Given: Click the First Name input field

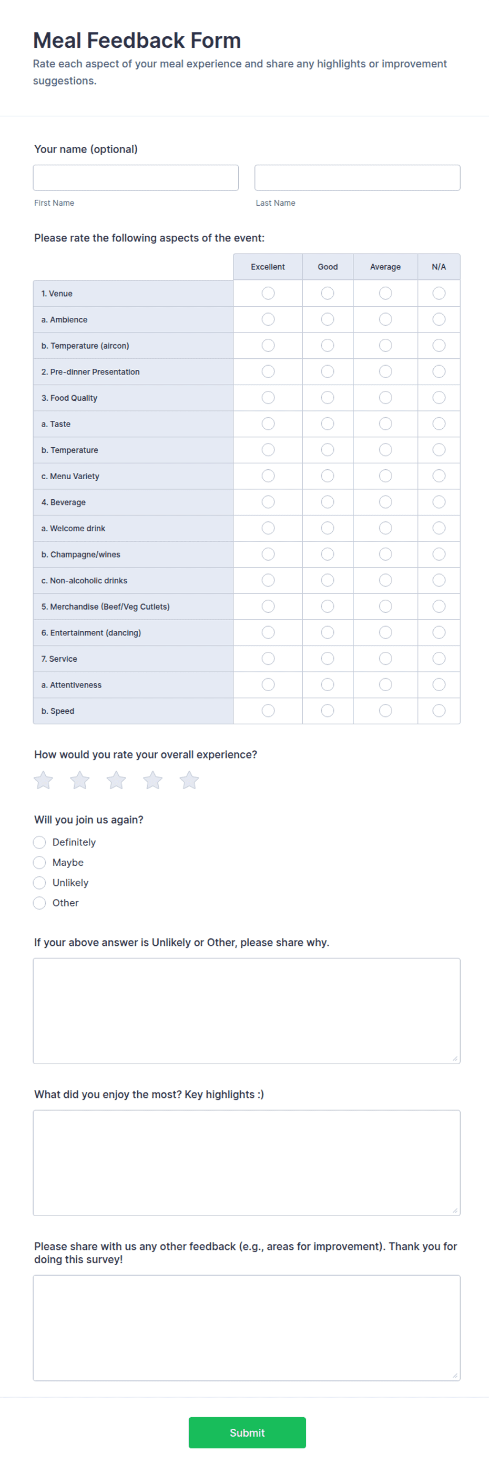Looking at the screenshot, I should (136, 177).
